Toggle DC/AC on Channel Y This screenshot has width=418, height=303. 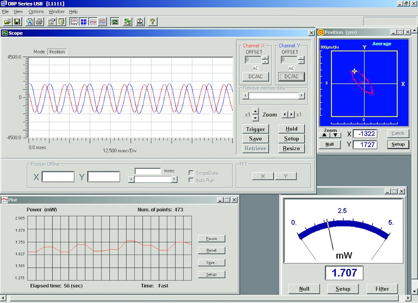(x=291, y=76)
